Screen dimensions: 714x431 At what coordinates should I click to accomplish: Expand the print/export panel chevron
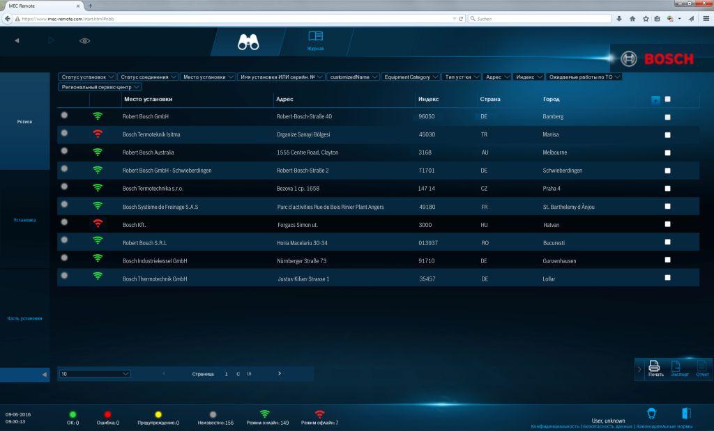[639, 369]
